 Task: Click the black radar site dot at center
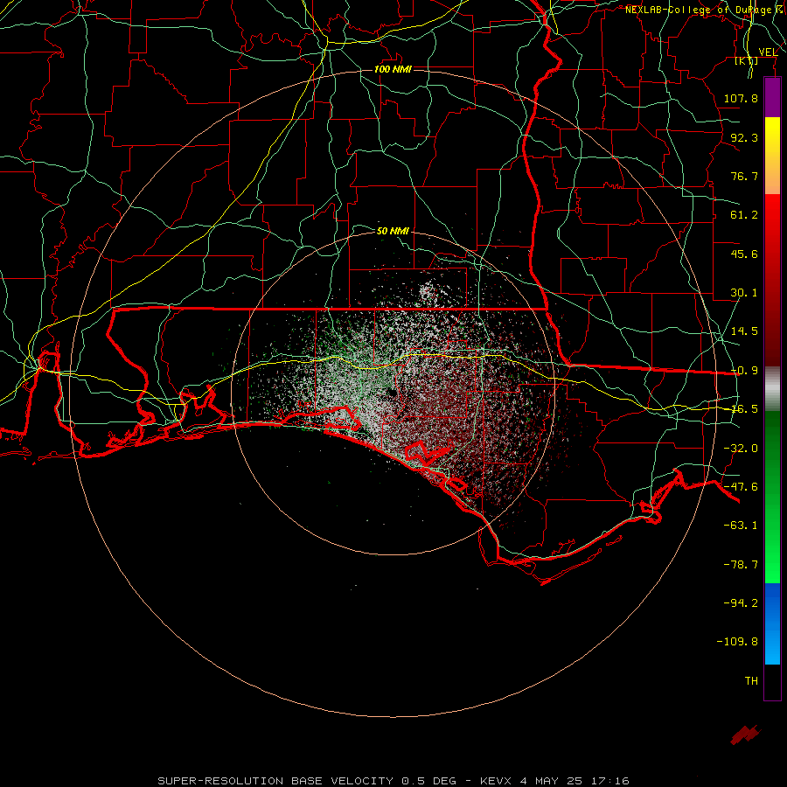click(391, 393)
